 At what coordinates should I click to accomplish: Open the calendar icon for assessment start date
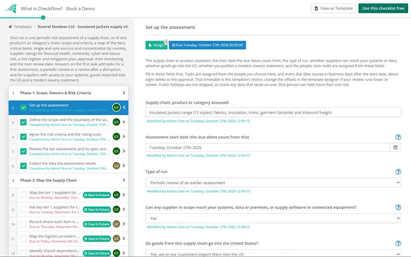point(395,147)
